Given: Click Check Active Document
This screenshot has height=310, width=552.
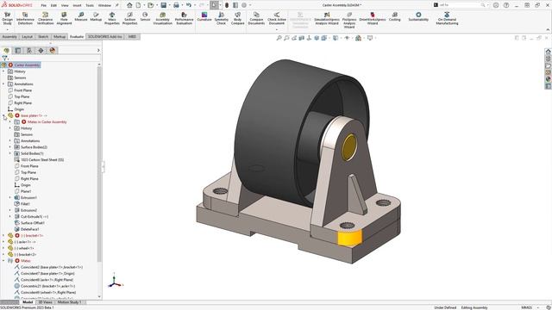Looking at the screenshot, I should click(x=277, y=18).
